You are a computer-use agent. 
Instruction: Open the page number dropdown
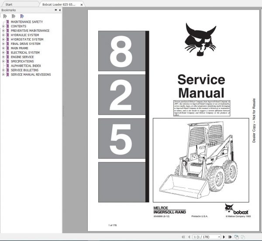pos(219,237)
